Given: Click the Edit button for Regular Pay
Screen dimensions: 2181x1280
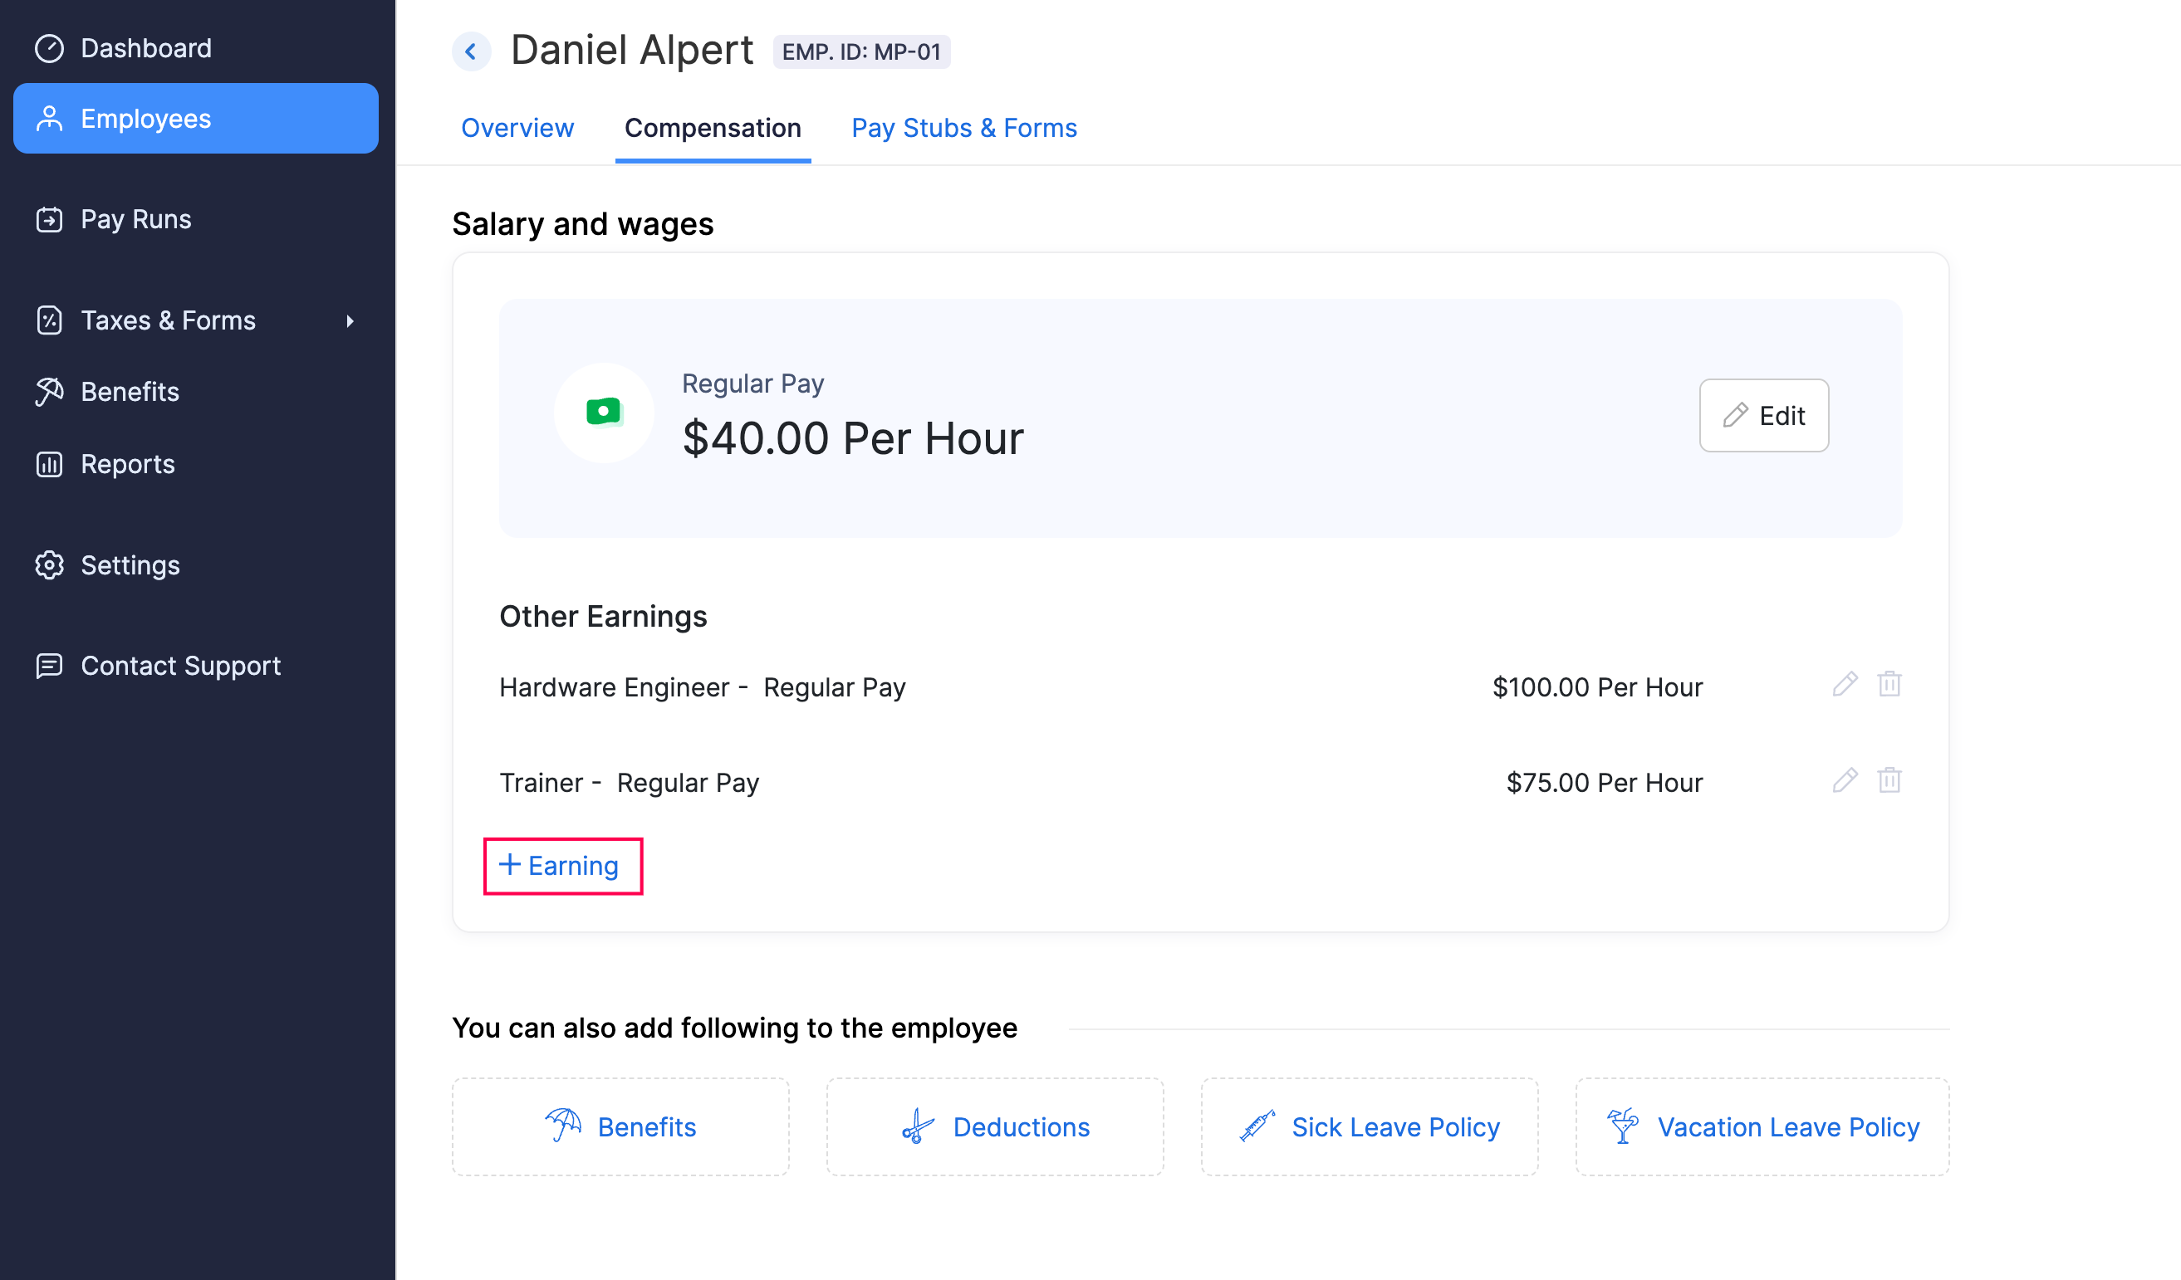Looking at the screenshot, I should point(1764,415).
